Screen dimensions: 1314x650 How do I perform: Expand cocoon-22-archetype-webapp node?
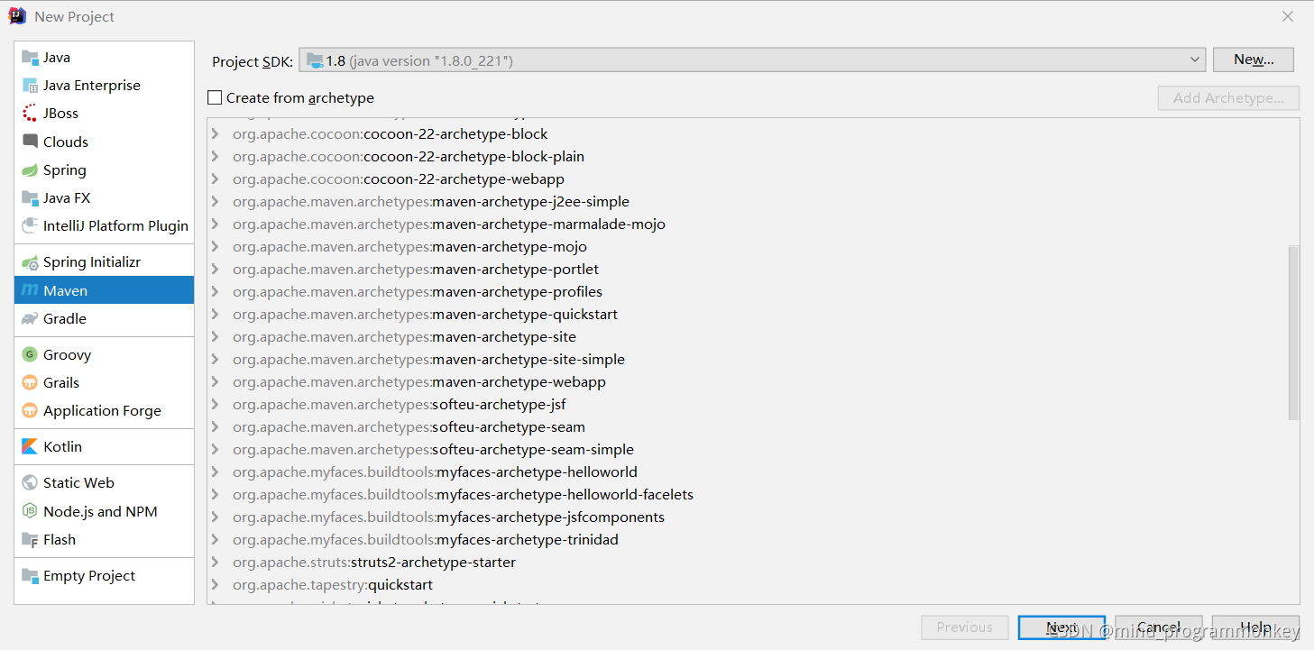click(215, 179)
